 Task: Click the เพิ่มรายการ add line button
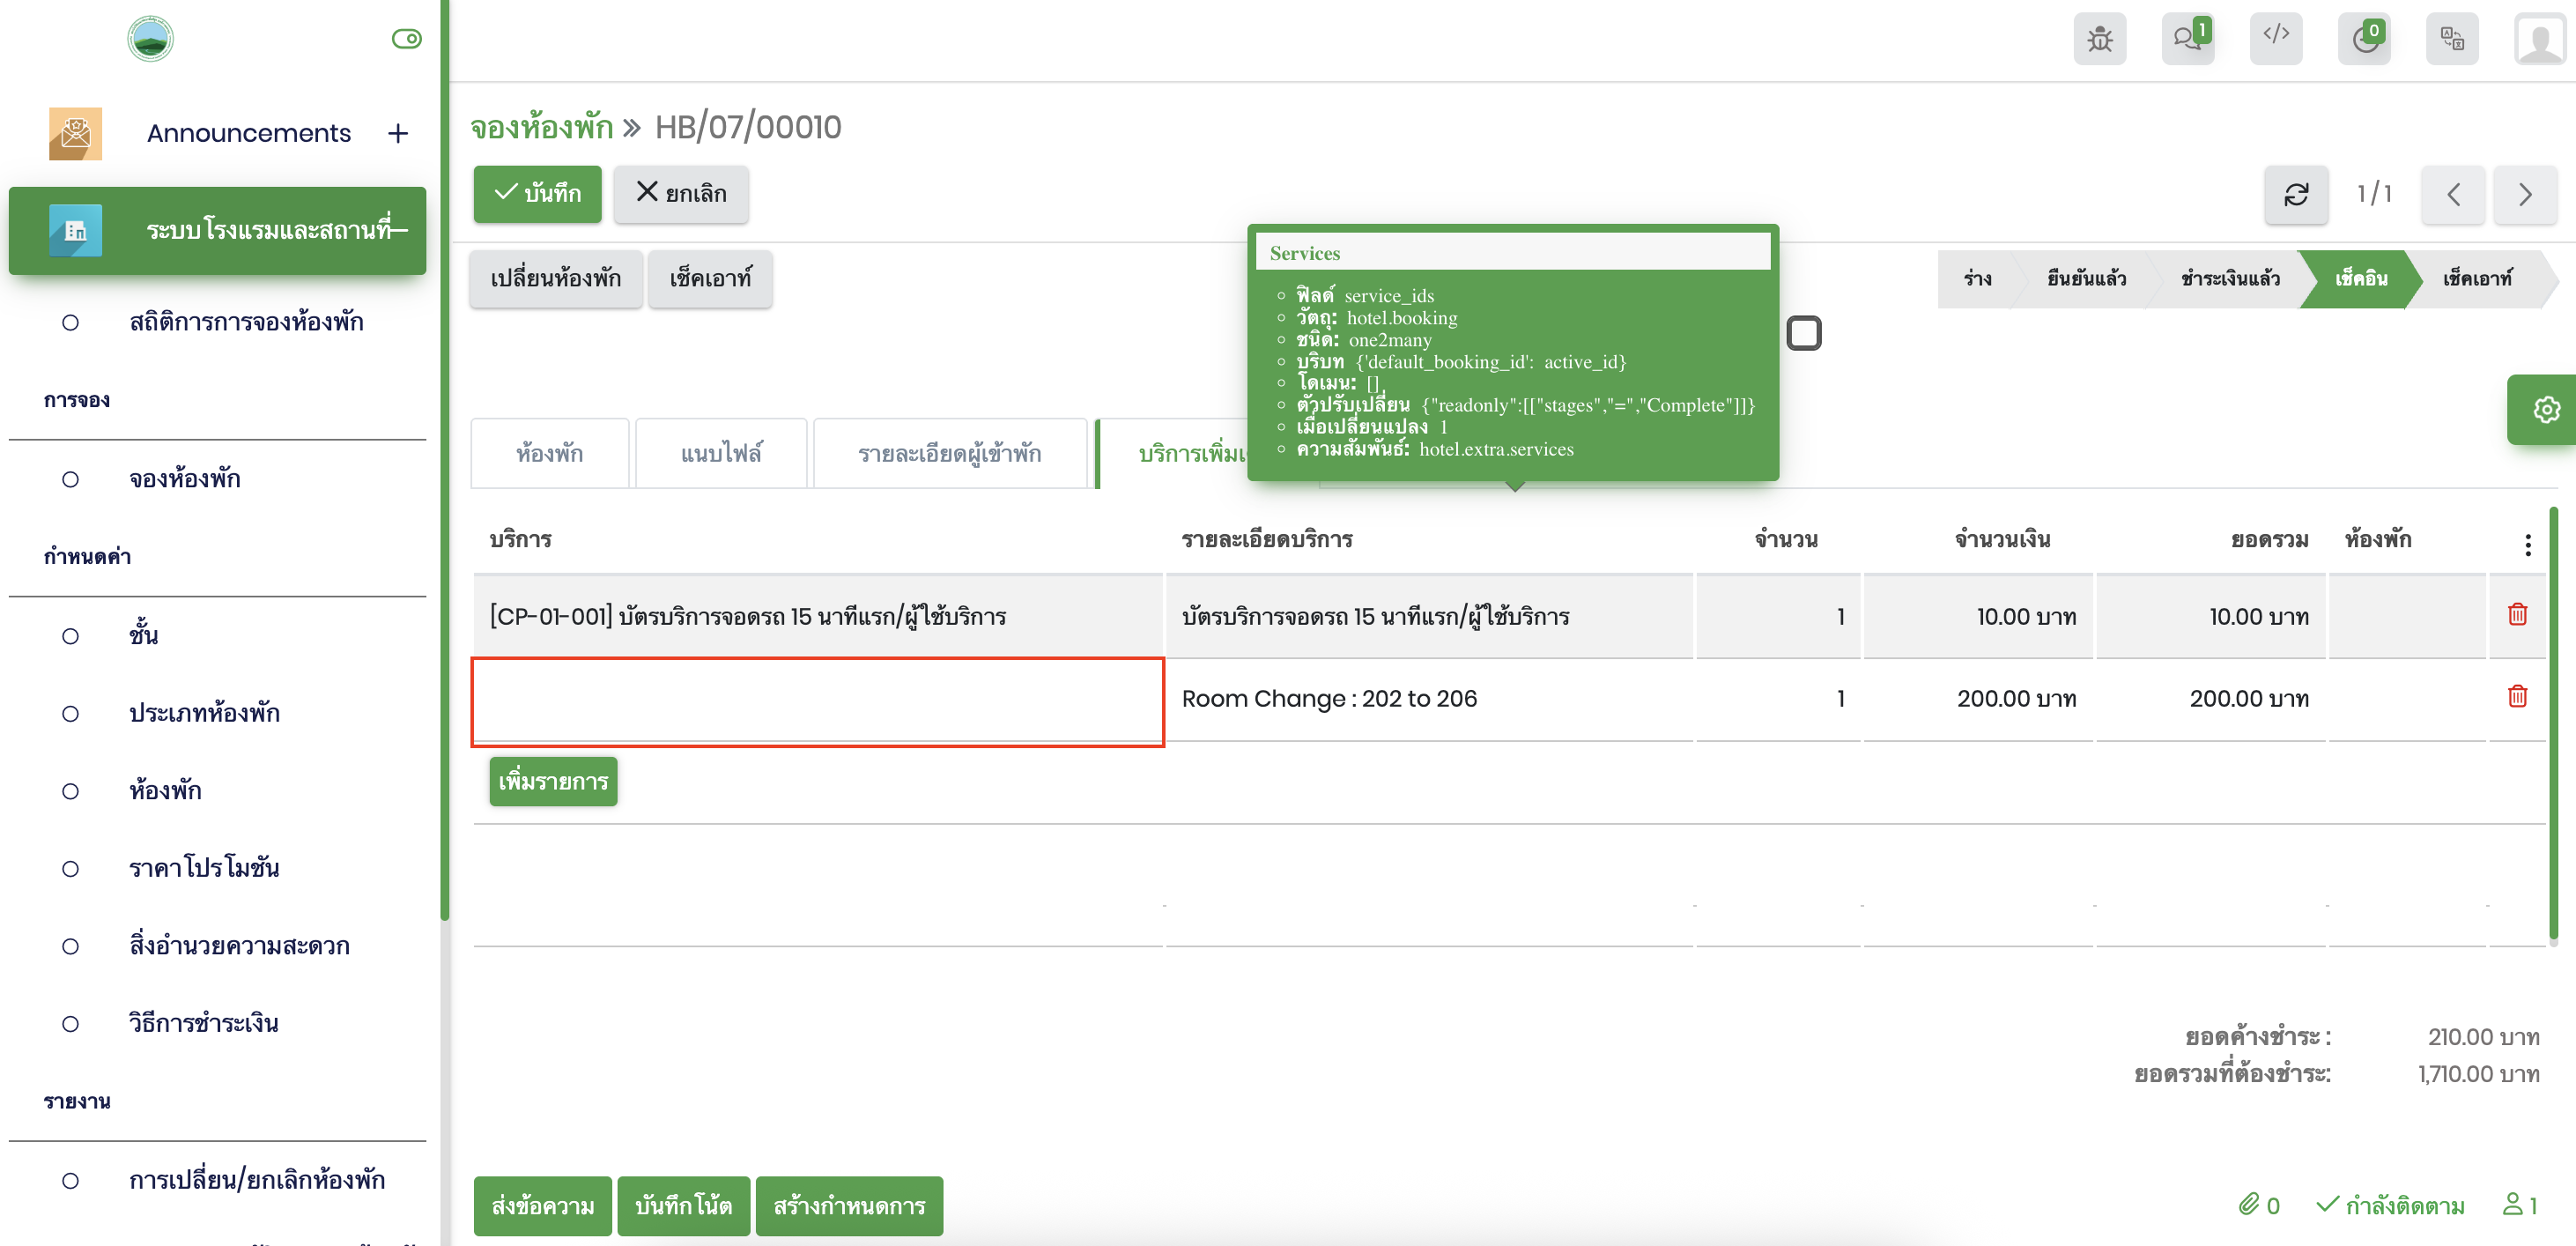point(553,781)
